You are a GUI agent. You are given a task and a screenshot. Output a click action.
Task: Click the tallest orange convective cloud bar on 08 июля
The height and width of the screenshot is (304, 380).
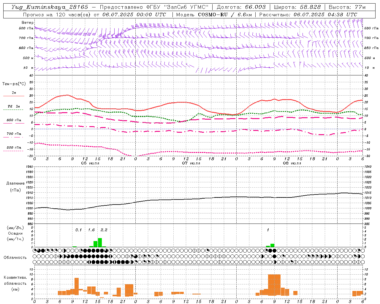click(x=274, y=285)
